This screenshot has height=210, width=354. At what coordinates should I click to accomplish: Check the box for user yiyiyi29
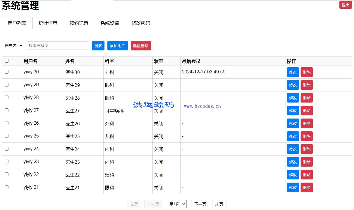click(x=6, y=84)
